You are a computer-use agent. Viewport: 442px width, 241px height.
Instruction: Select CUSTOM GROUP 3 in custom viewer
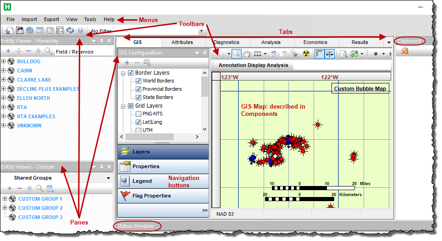40,217
